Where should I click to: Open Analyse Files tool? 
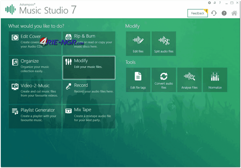coord(189,80)
